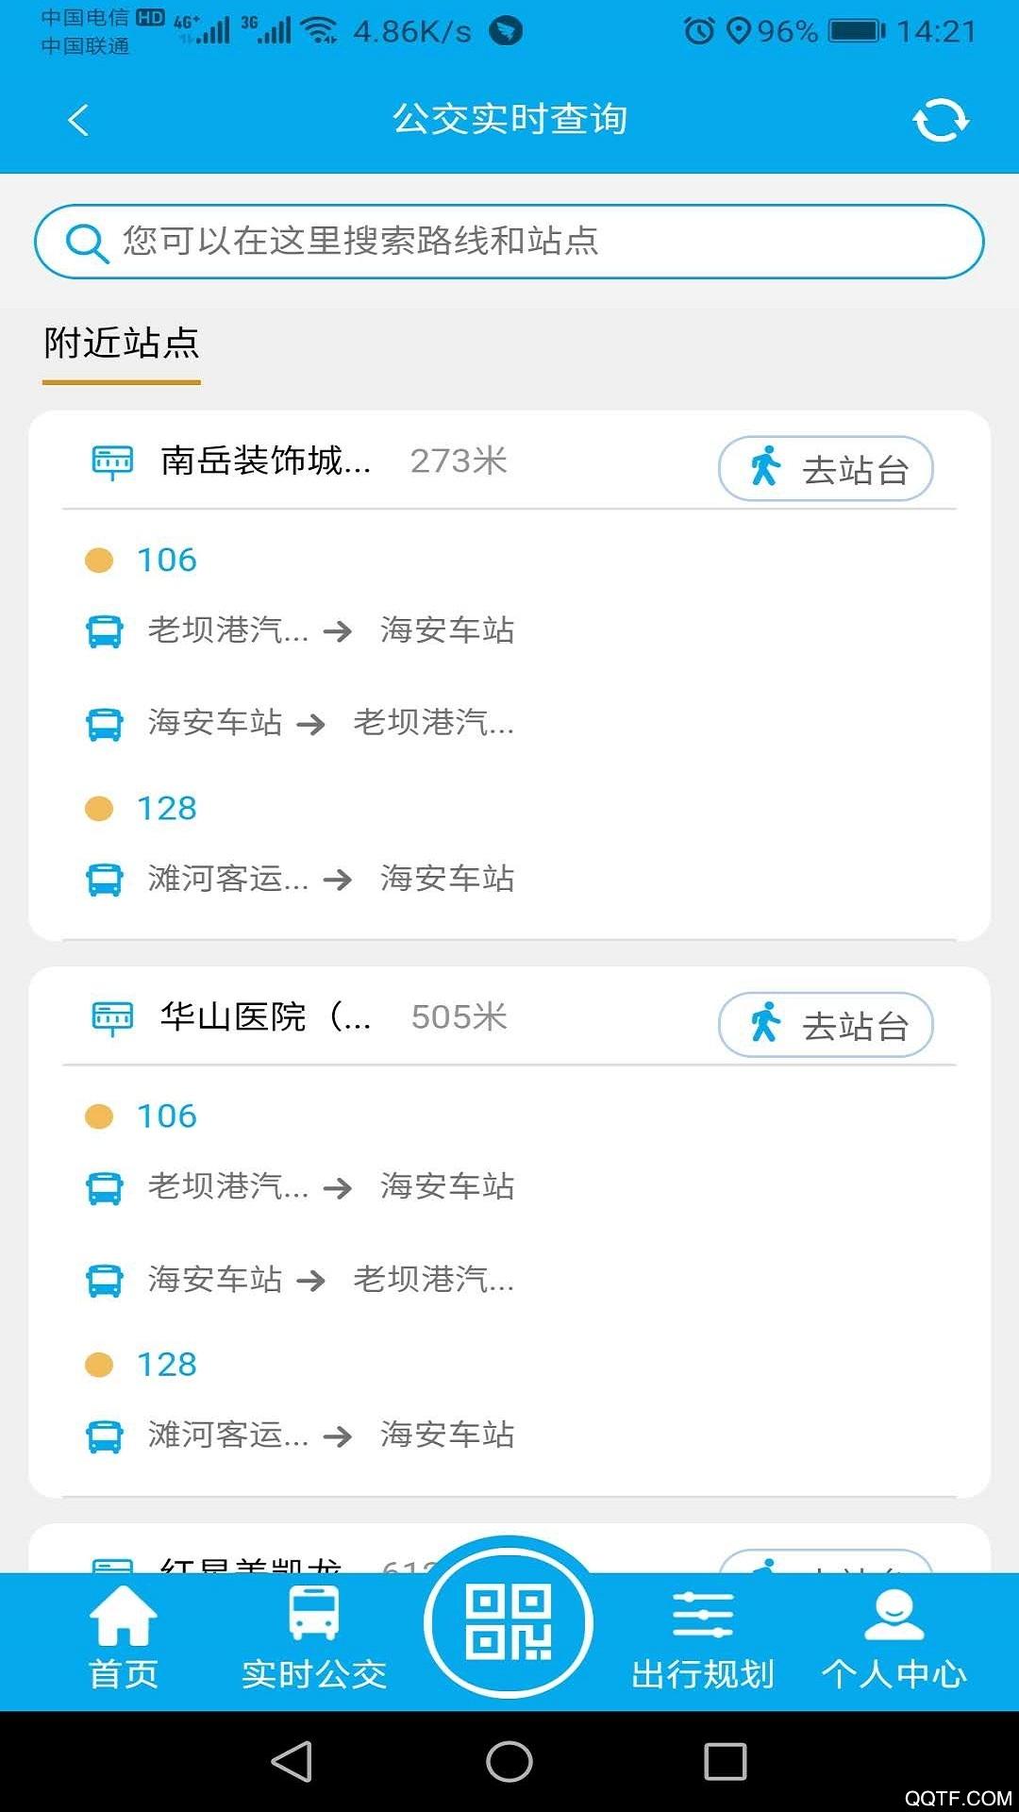Click the bus stop icon beside 南岳装饰城
This screenshot has width=1019, height=1812.
point(112,461)
